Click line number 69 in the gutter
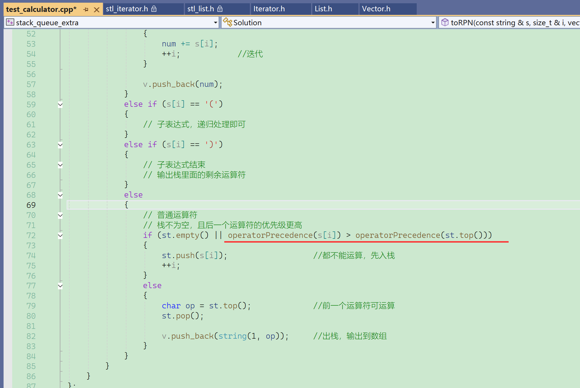 point(31,205)
